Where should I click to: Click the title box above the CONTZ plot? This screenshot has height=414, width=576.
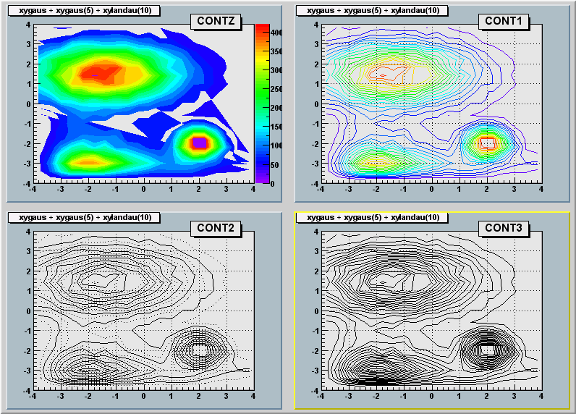(85, 10)
